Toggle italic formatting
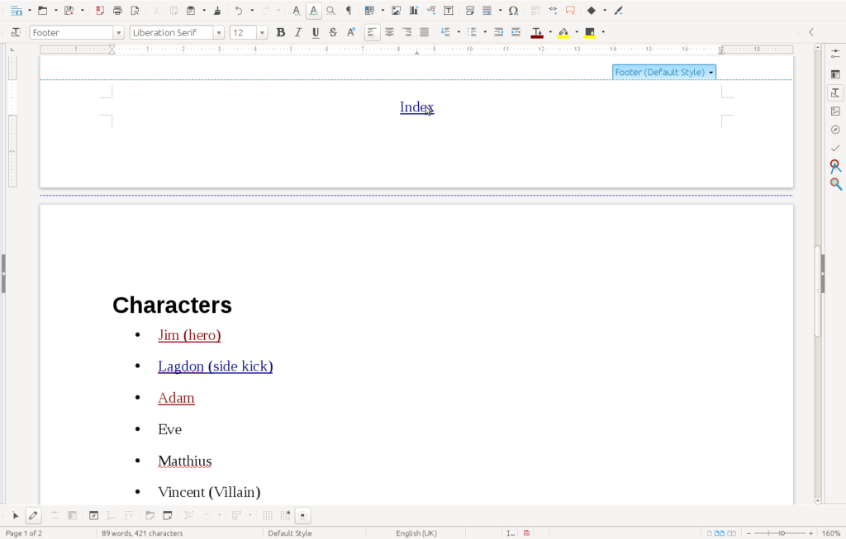Screen dimensions: 846x539 point(298,32)
